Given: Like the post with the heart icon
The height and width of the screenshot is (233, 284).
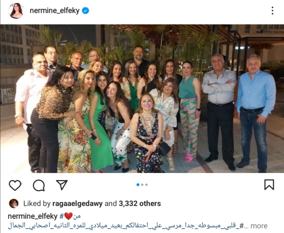Looking at the screenshot, I should pyautogui.click(x=15, y=185).
